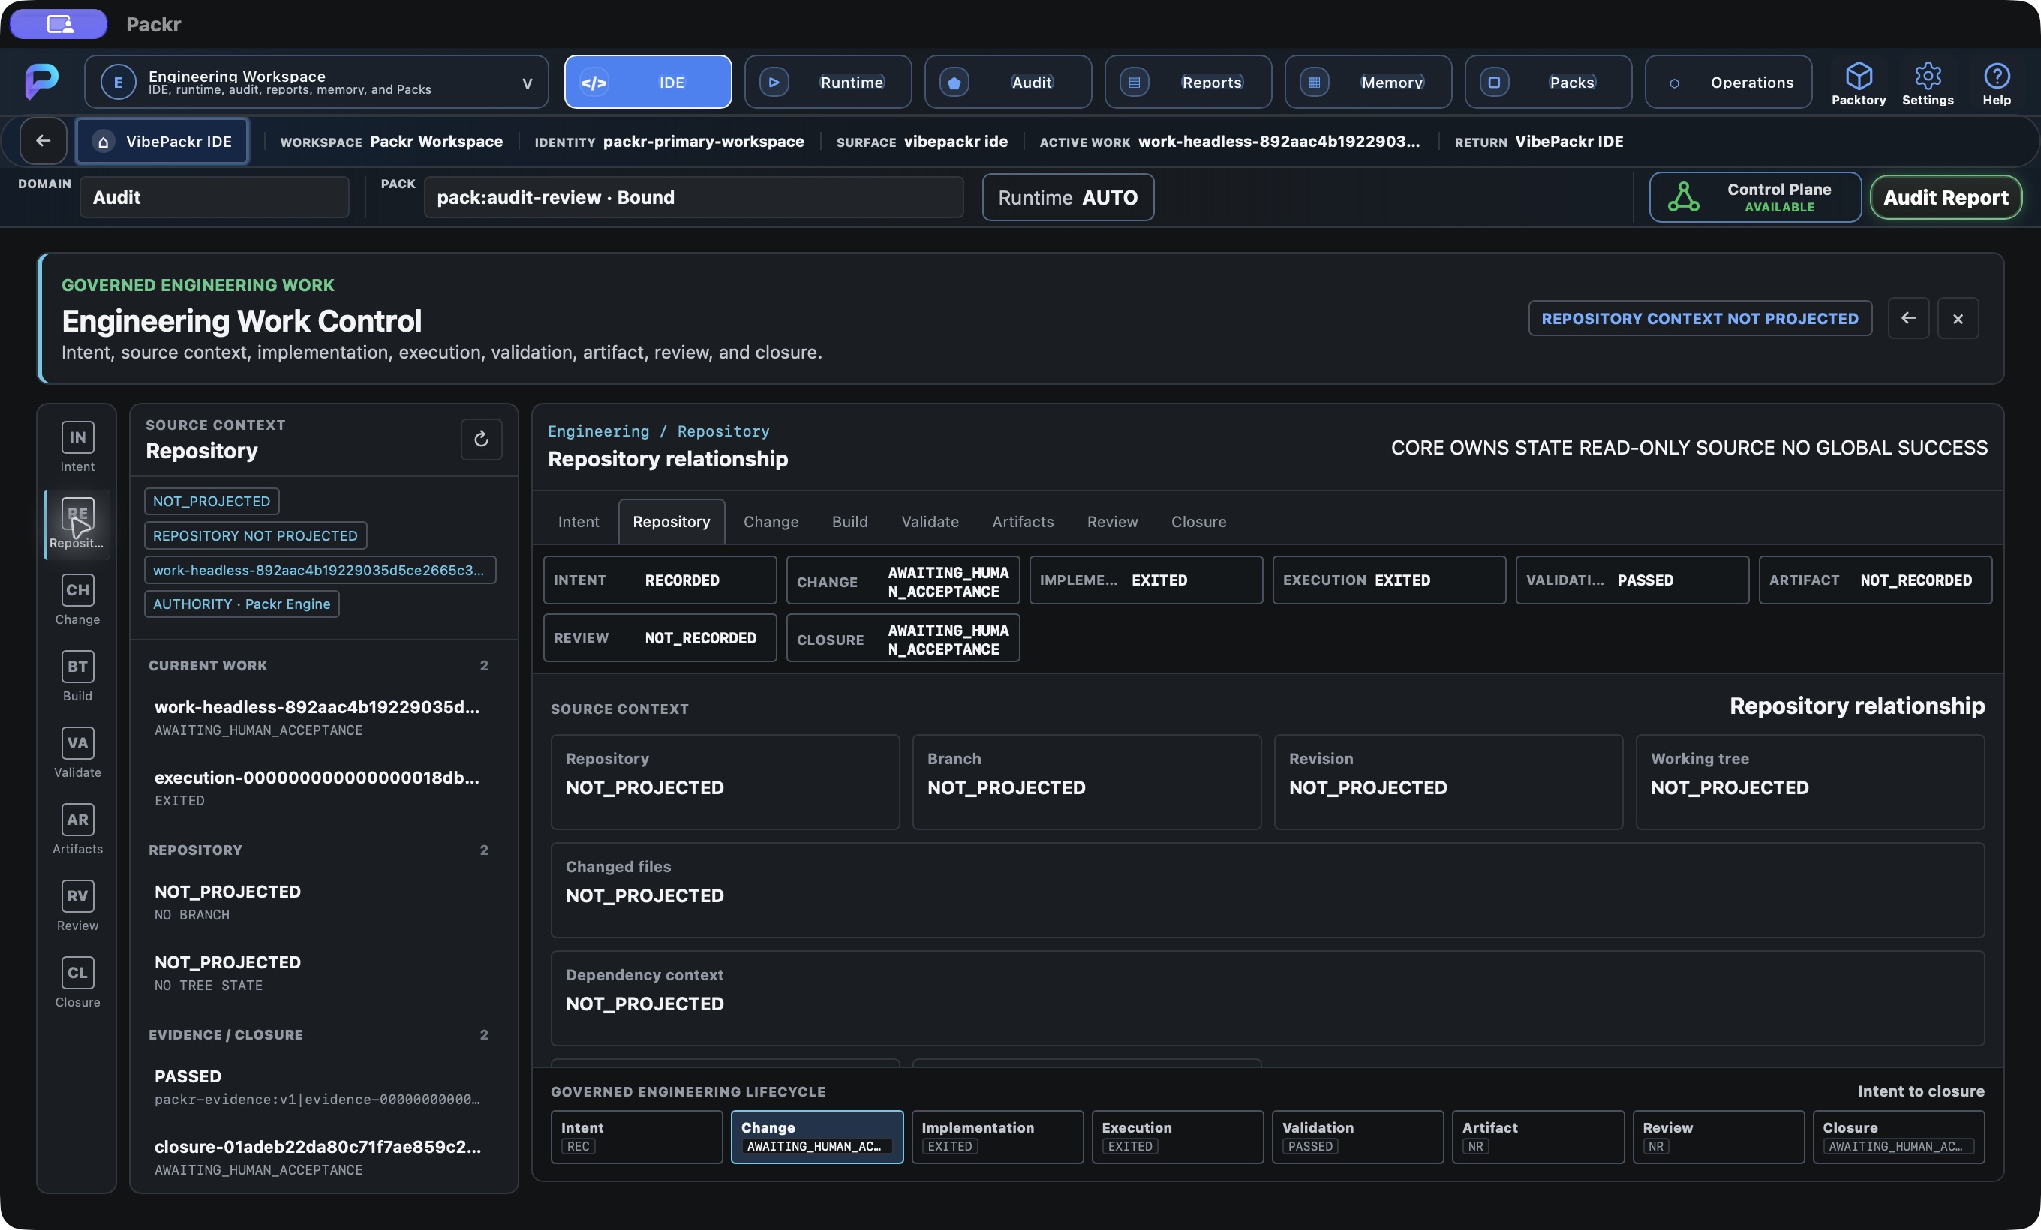This screenshot has width=2041, height=1230.
Task: Open the Reports section
Action: tap(1188, 82)
